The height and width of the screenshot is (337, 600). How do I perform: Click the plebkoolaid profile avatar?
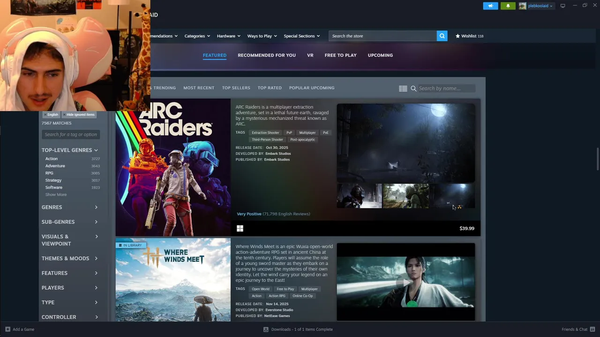pos(522,6)
